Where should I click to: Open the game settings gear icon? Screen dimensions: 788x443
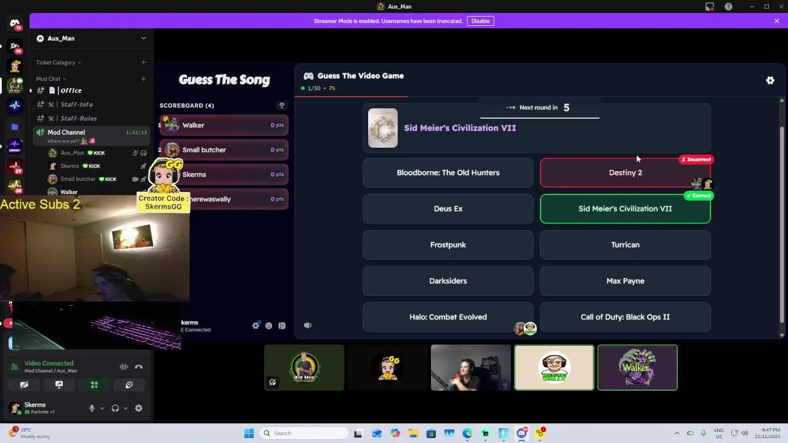pyautogui.click(x=770, y=81)
